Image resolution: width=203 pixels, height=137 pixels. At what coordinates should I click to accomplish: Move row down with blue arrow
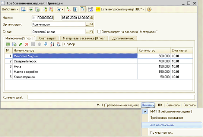point(46,44)
